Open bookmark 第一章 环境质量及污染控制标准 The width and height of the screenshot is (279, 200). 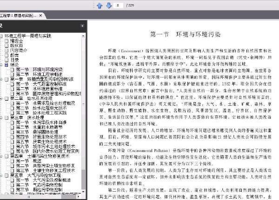pyautogui.click(x=42, y=79)
